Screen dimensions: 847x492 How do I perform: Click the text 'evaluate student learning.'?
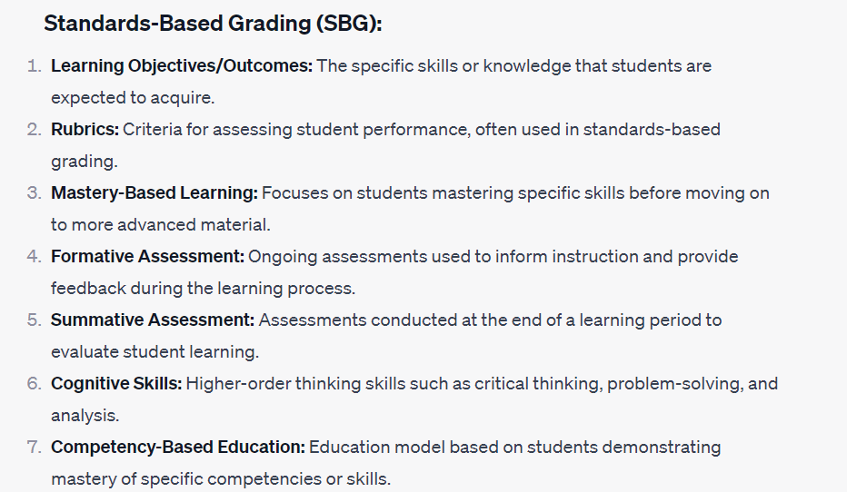coord(154,351)
